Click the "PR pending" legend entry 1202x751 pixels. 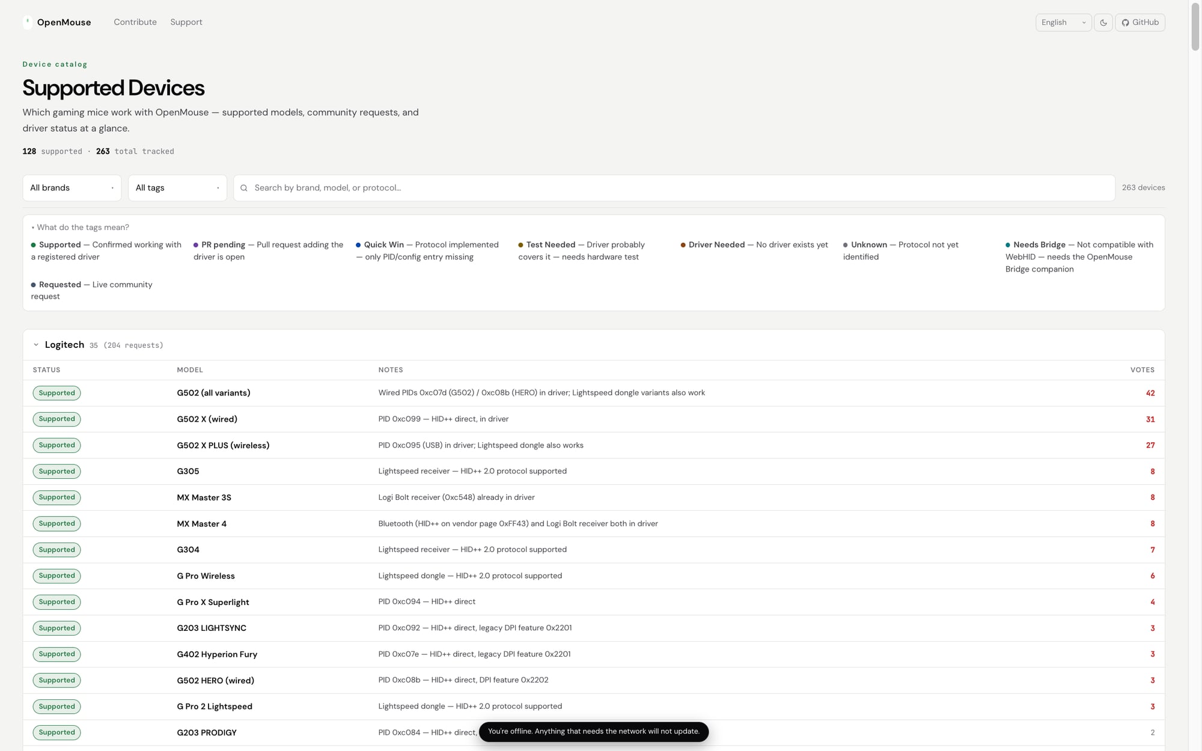269,251
